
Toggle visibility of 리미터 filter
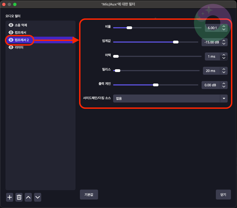11,47
